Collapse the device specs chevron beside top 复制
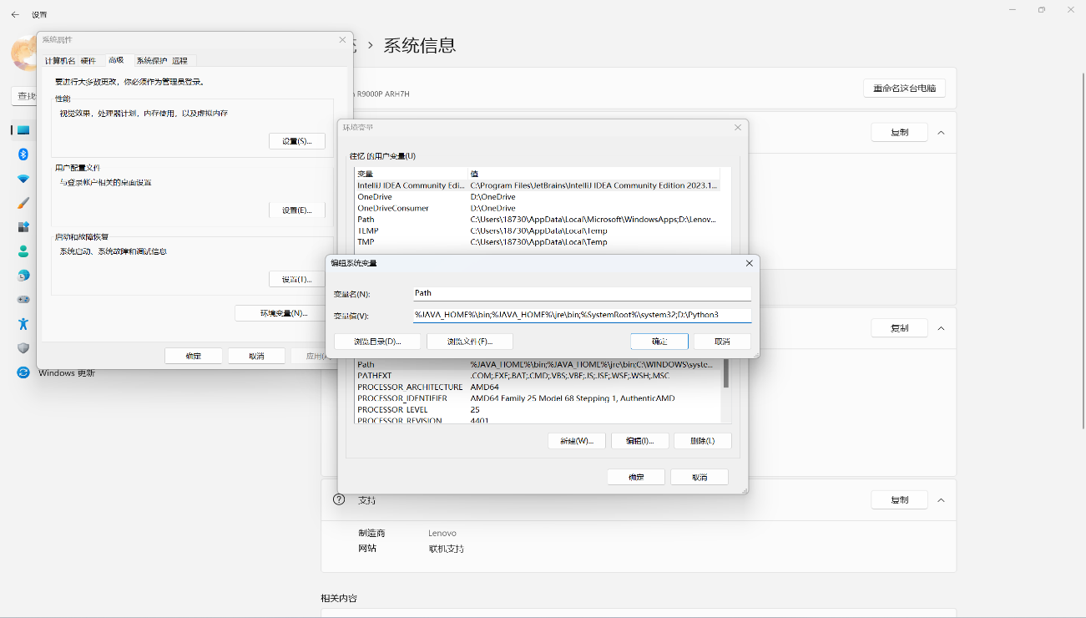Screen dimensions: 1086x618 [941, 133]
